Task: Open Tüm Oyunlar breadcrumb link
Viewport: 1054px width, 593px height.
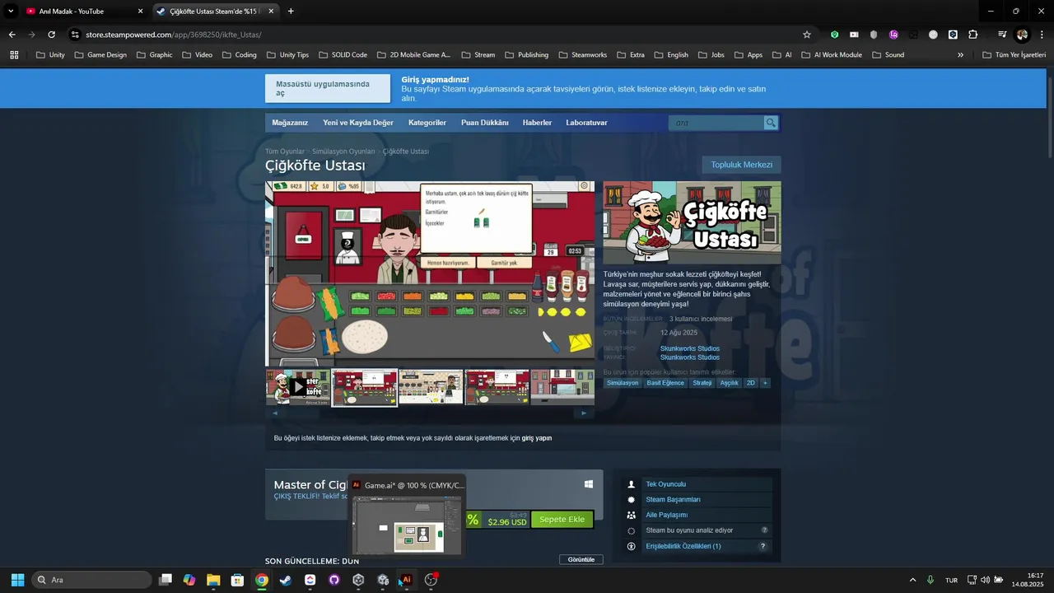Action: point(285,152)
